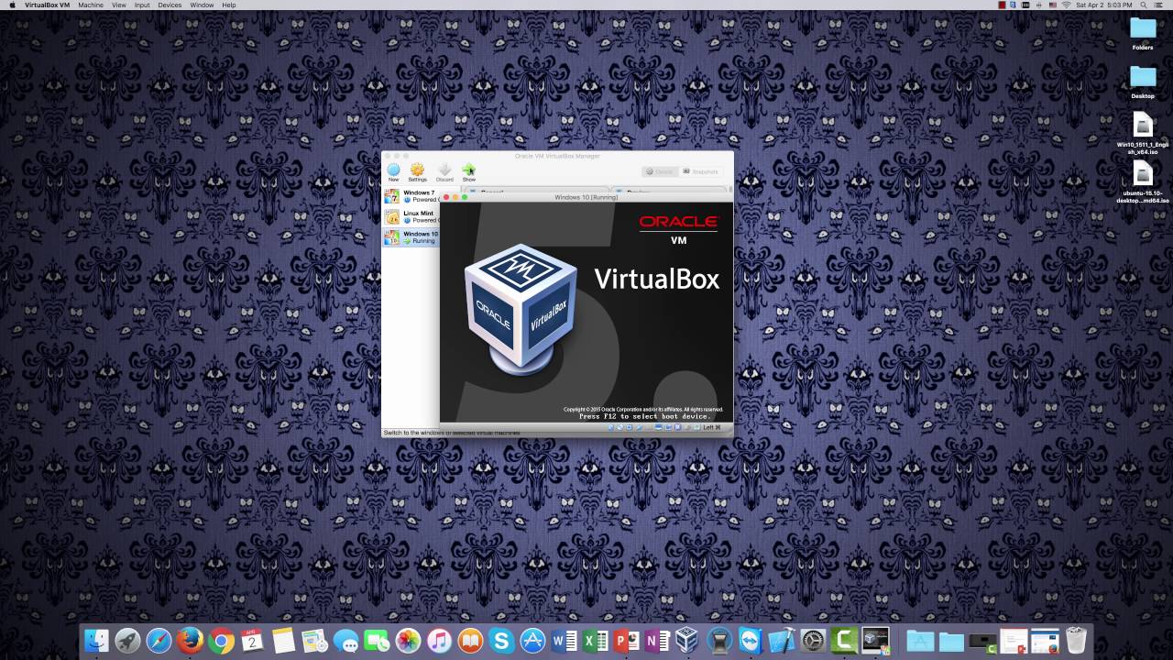Open iBooks from the Dock
This screenshot has width=1173, height=660.
point(470,641)
